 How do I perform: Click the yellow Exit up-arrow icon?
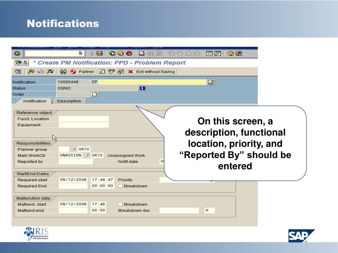click(x=121, y=53)
